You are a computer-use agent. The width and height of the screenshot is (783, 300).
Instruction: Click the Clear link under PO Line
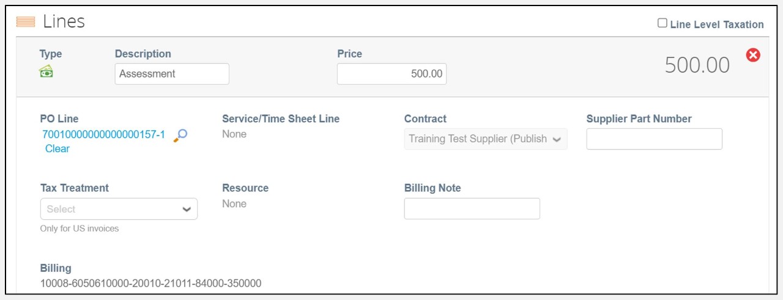tap(58, 148)
